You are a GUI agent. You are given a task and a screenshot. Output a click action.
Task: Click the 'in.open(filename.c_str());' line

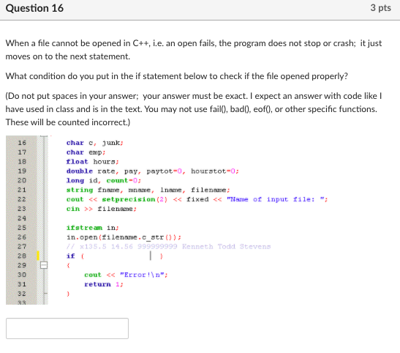124,237
